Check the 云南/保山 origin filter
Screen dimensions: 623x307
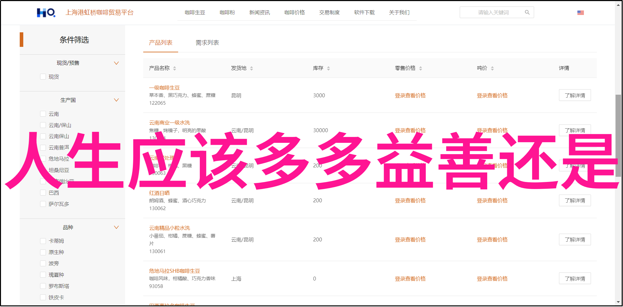point(43,125)
